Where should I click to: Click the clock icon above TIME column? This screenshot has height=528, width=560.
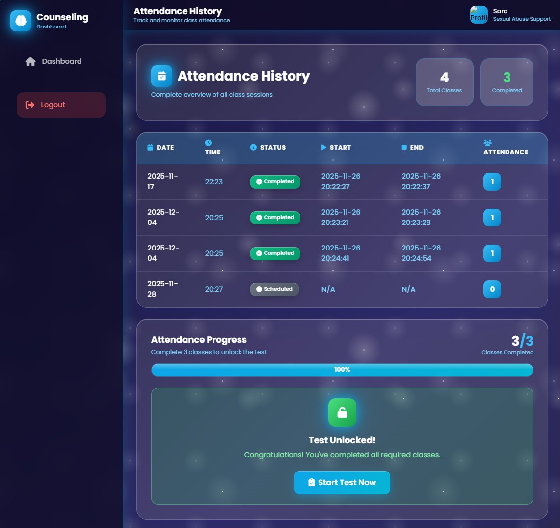(208, 143)
